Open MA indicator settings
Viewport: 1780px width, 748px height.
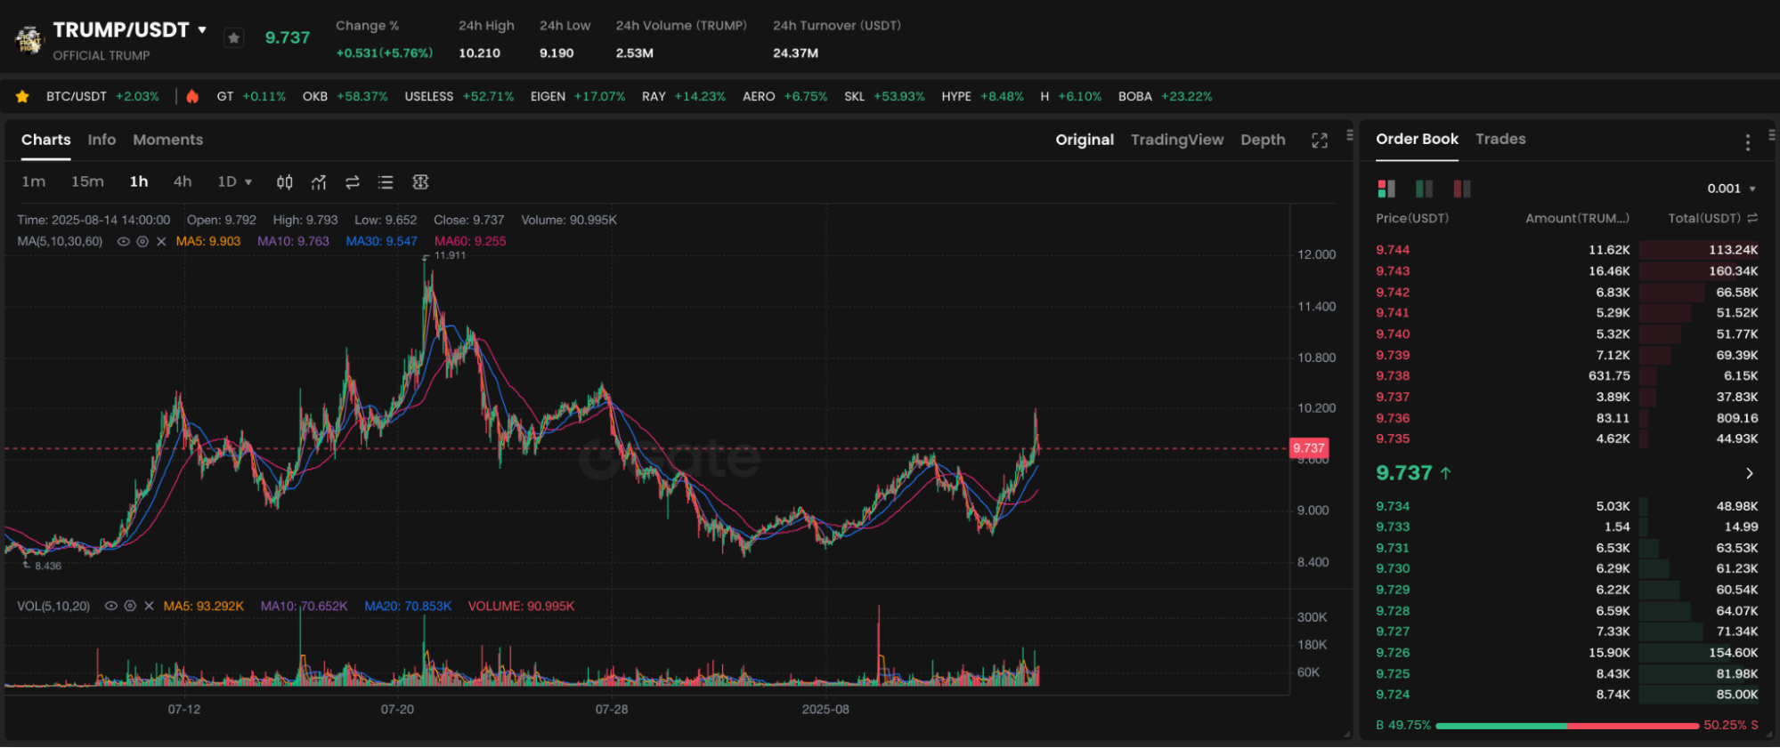tap(142, 242)
